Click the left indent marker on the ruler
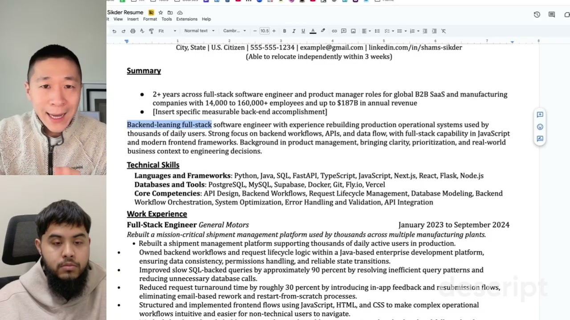The image size is (570, 320). [126, 41]
